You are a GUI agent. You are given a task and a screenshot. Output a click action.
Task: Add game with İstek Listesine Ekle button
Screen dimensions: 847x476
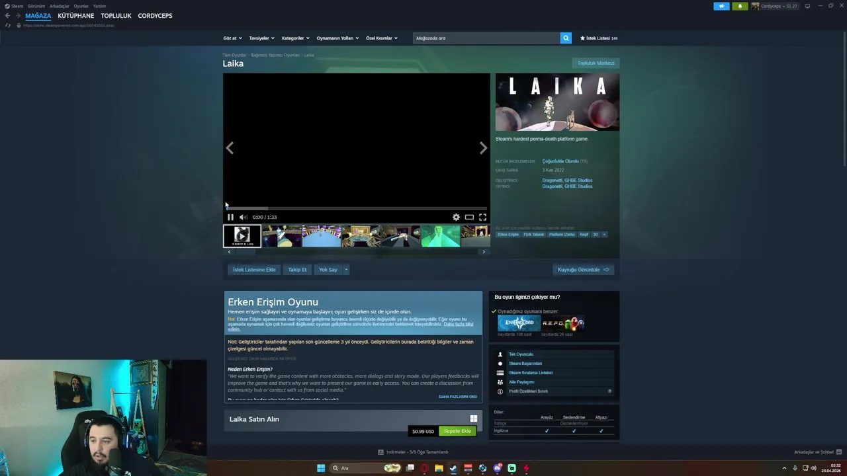point(254,269)
